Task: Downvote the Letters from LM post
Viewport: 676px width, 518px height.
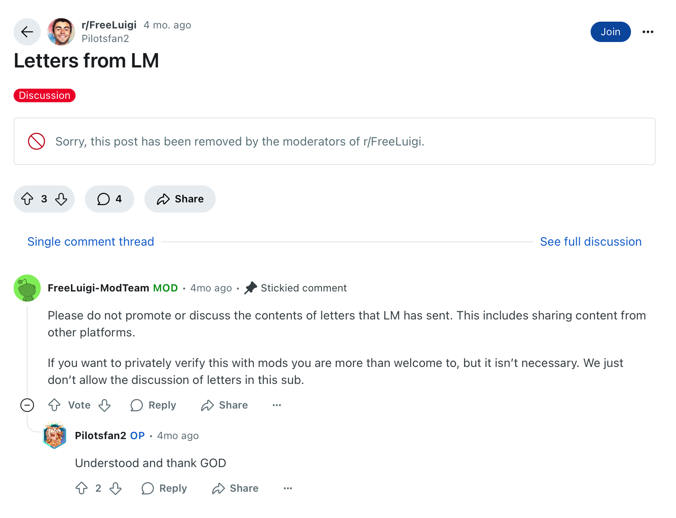Action: click(61, 199)
